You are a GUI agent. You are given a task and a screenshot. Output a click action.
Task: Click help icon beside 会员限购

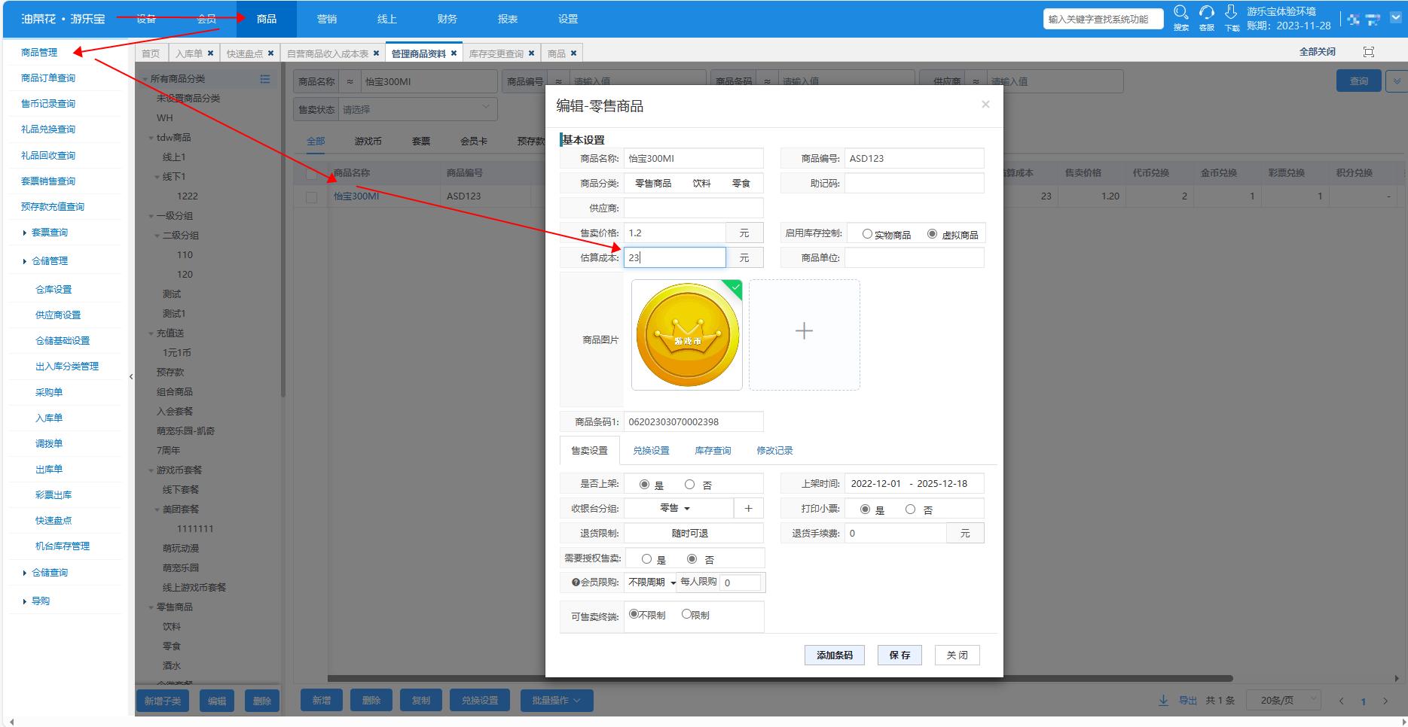[576, 583]
